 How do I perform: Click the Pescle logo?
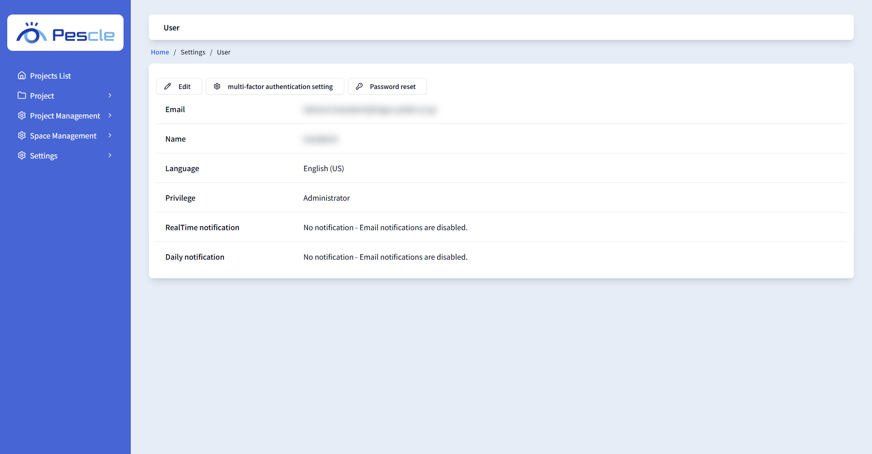65,33
